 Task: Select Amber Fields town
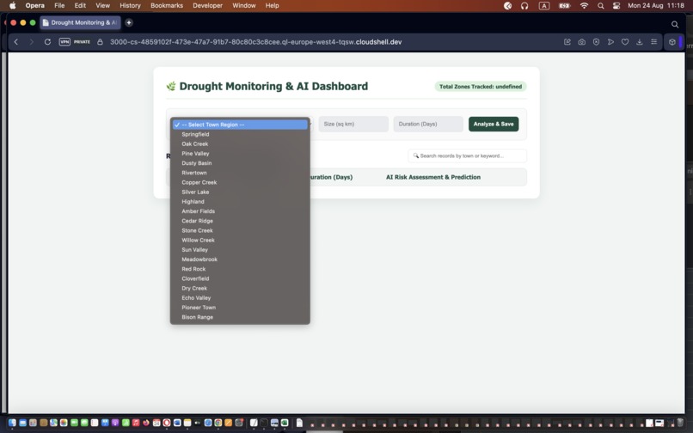(x=240, y=211)
